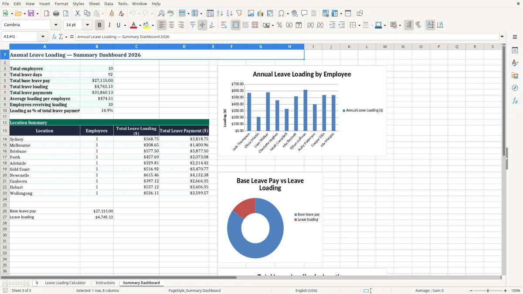Switch to the Leave Loading Calculator sheet
The width and height of the screenshot is (523, 294).
point(65,283)
